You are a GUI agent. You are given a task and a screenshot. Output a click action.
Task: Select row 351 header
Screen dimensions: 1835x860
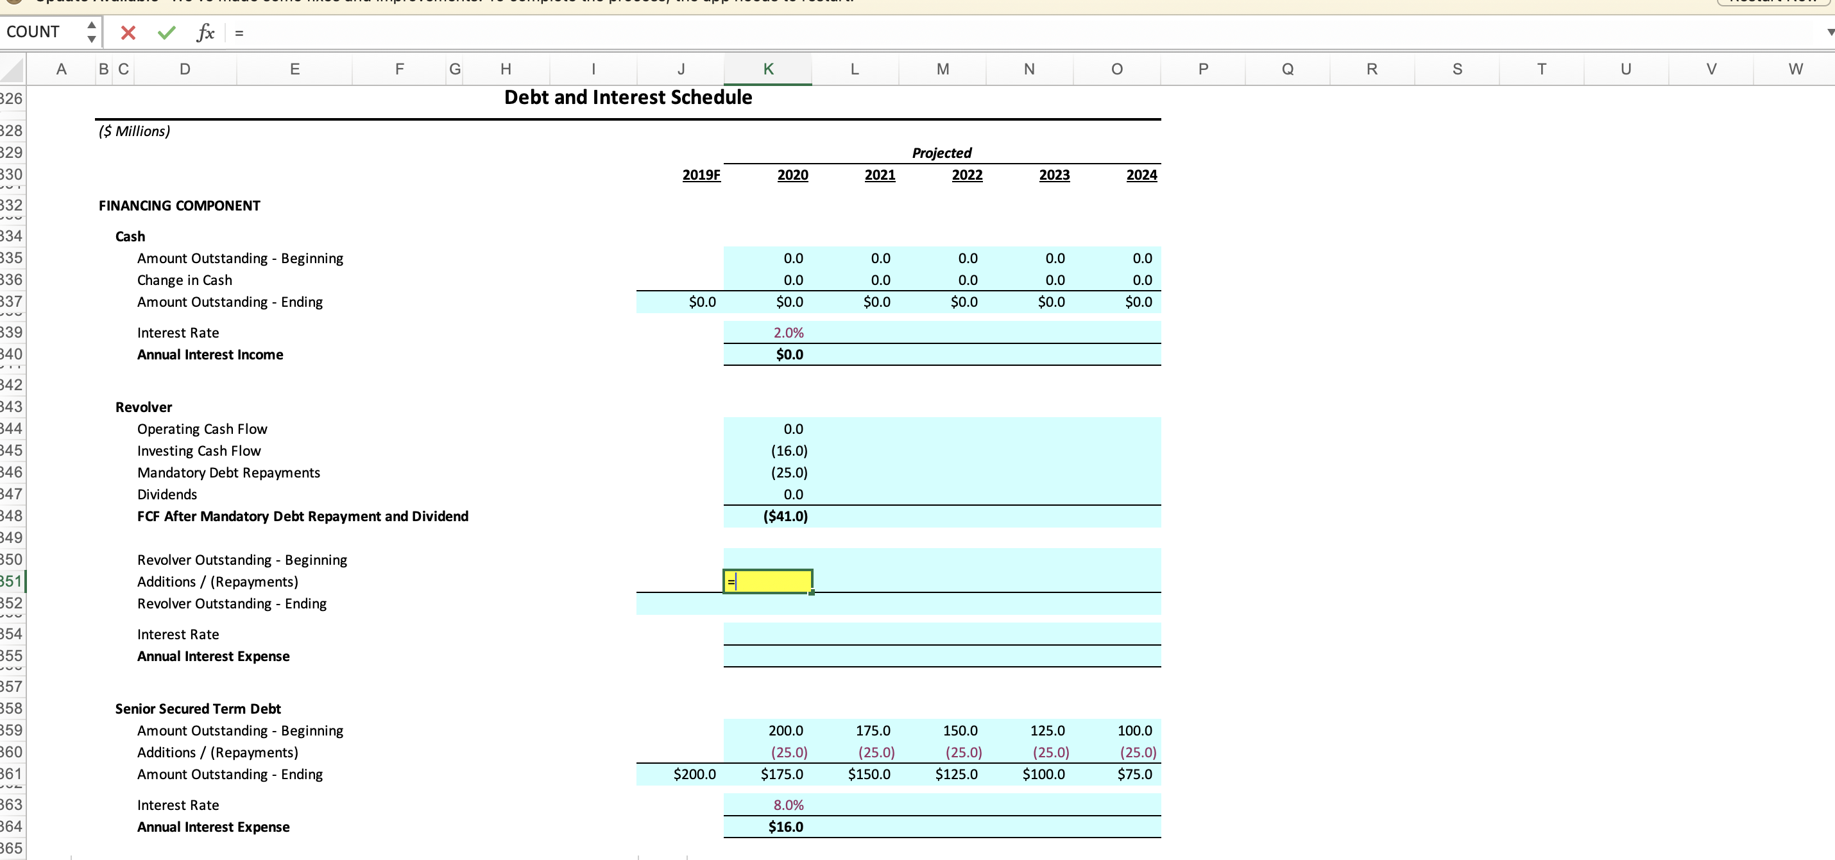pos(12,581)
